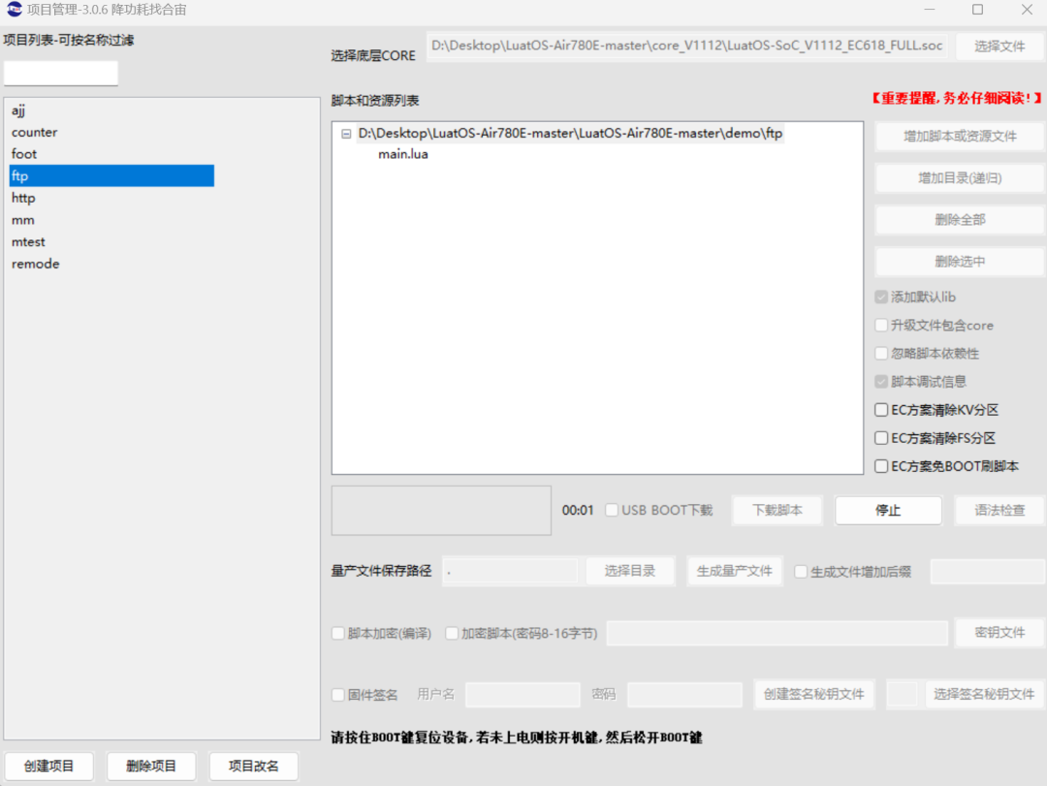Click 删除全部 button
Image resolution: width=1047 pixels, height=786 pixels.
click(x=960, y=220)
